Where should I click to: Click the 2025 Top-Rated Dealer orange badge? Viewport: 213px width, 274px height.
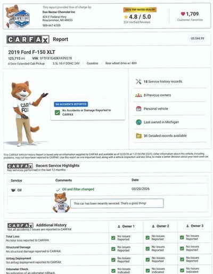tap(140, 10)
